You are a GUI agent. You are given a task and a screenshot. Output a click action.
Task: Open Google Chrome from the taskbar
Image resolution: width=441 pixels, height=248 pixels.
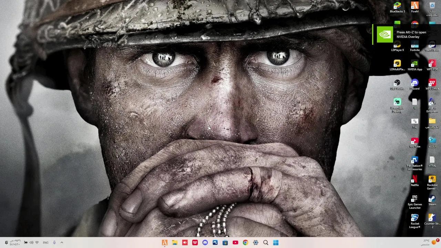click(x=245, y=242)
